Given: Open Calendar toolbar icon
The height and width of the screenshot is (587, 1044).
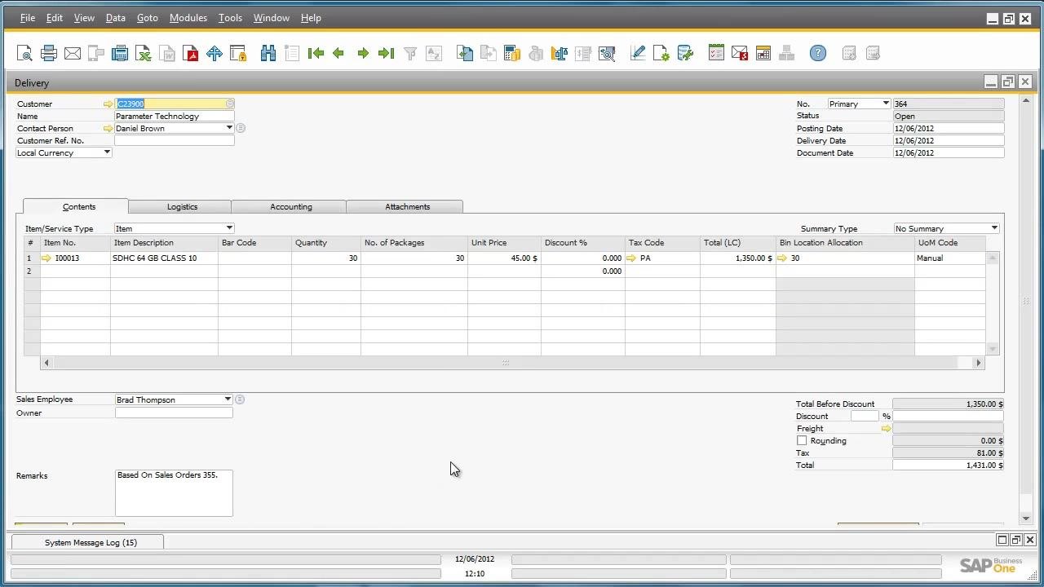Looking at the screenshot, I should pos(763,54).
